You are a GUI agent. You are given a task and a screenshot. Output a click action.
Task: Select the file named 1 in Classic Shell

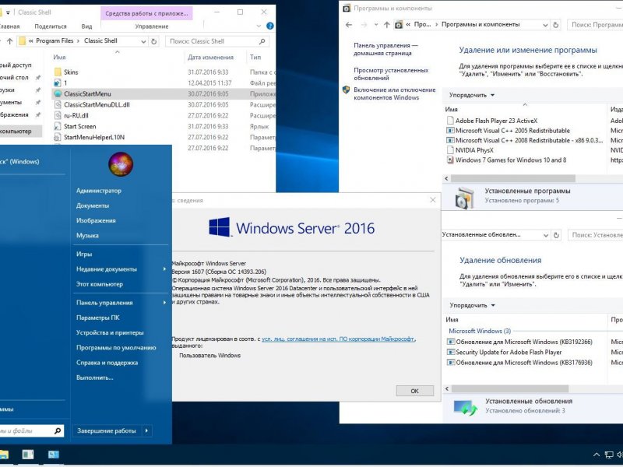pyautogui.click(x=65, y=83)
